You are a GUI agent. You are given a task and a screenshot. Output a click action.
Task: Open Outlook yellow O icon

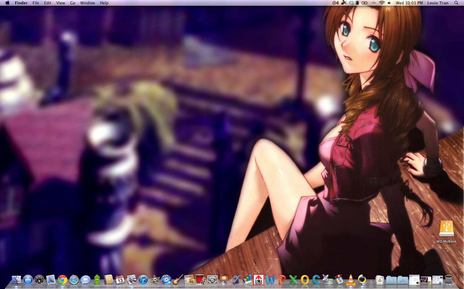tap(305, 280)
